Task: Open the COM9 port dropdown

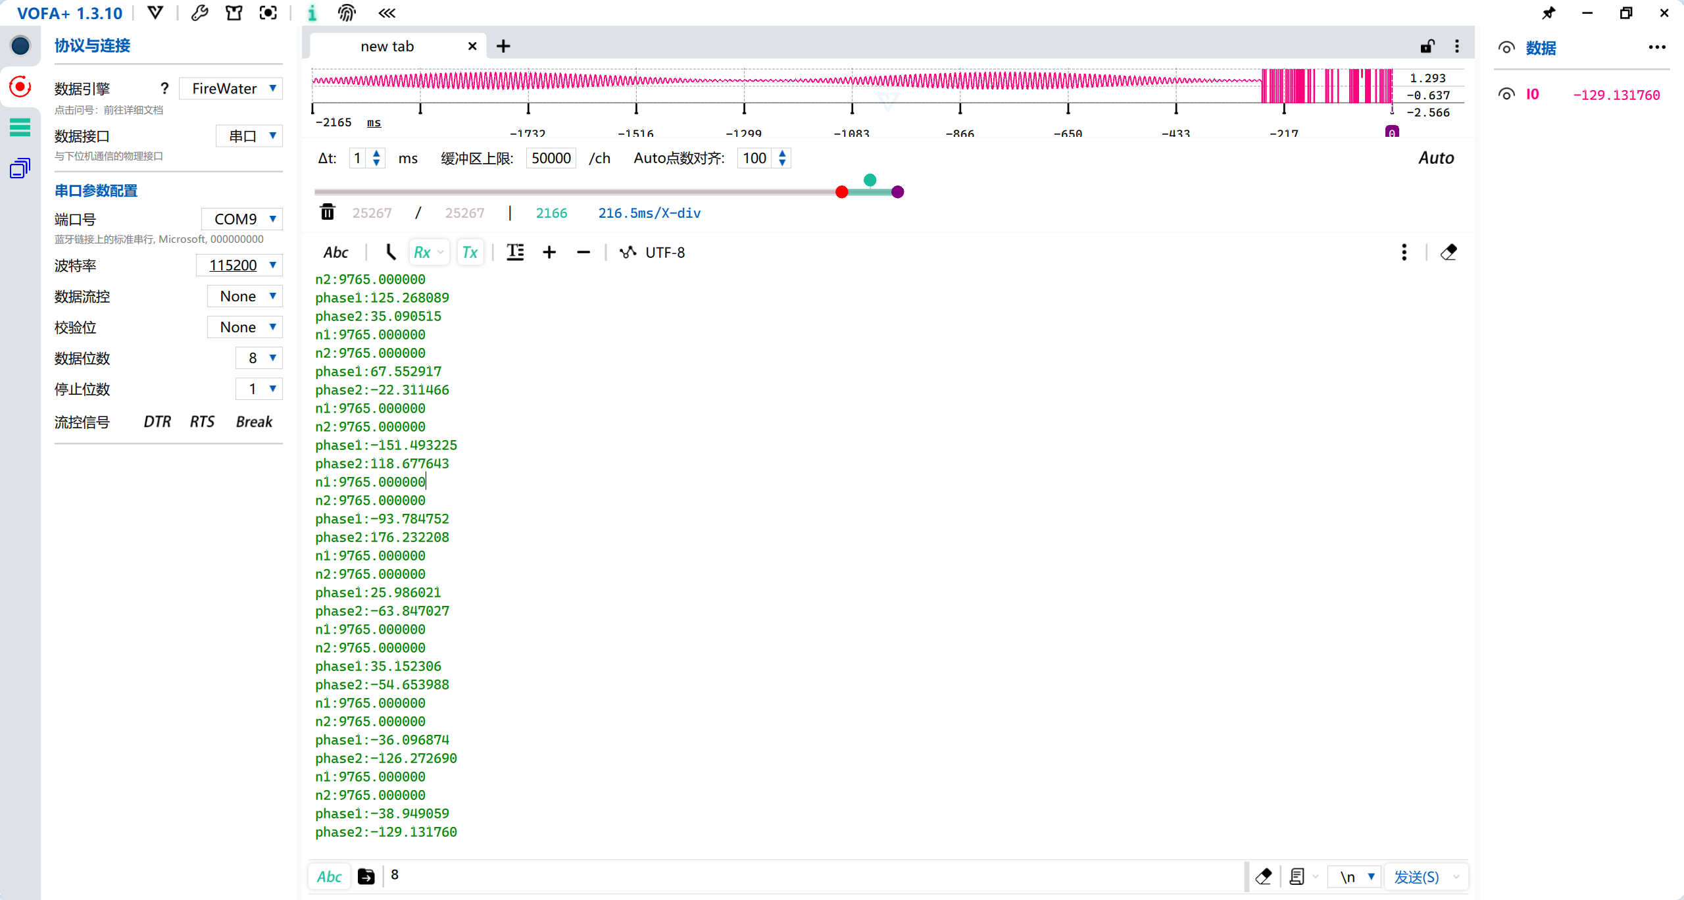Action: 242,219
